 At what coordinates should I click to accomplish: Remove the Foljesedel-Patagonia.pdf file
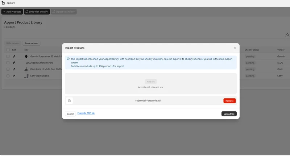click(229, 101)
